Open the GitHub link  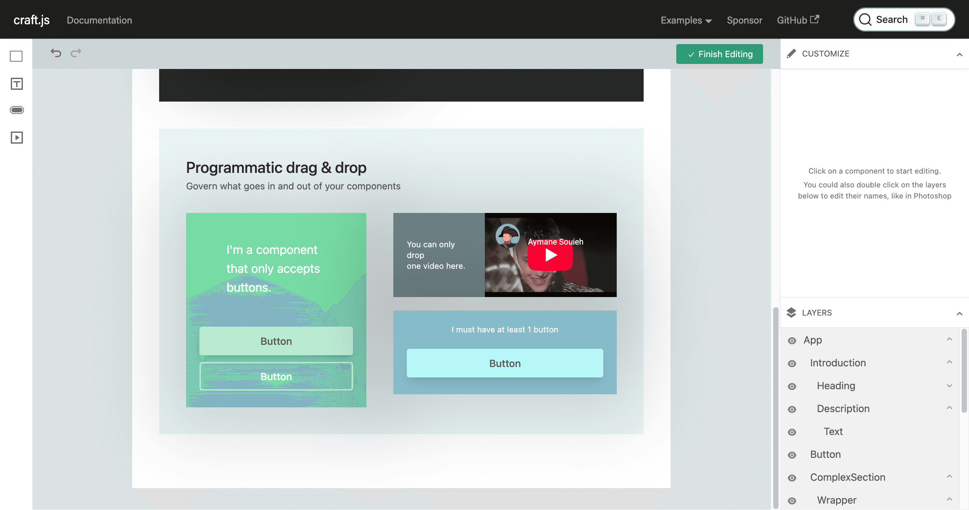point(797,20)
